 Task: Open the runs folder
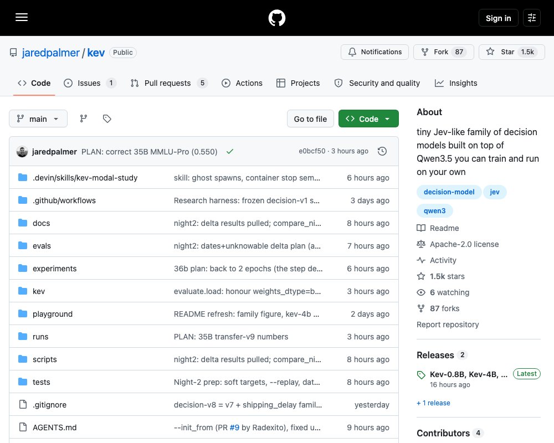point(40,337)
